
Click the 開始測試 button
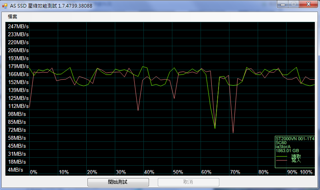[x=118, y=182]
